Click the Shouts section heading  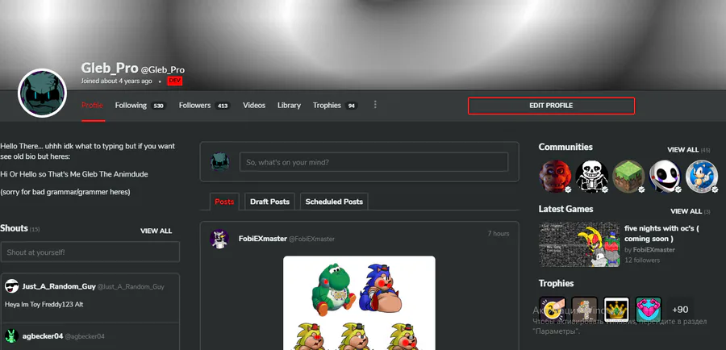(14, 227)
